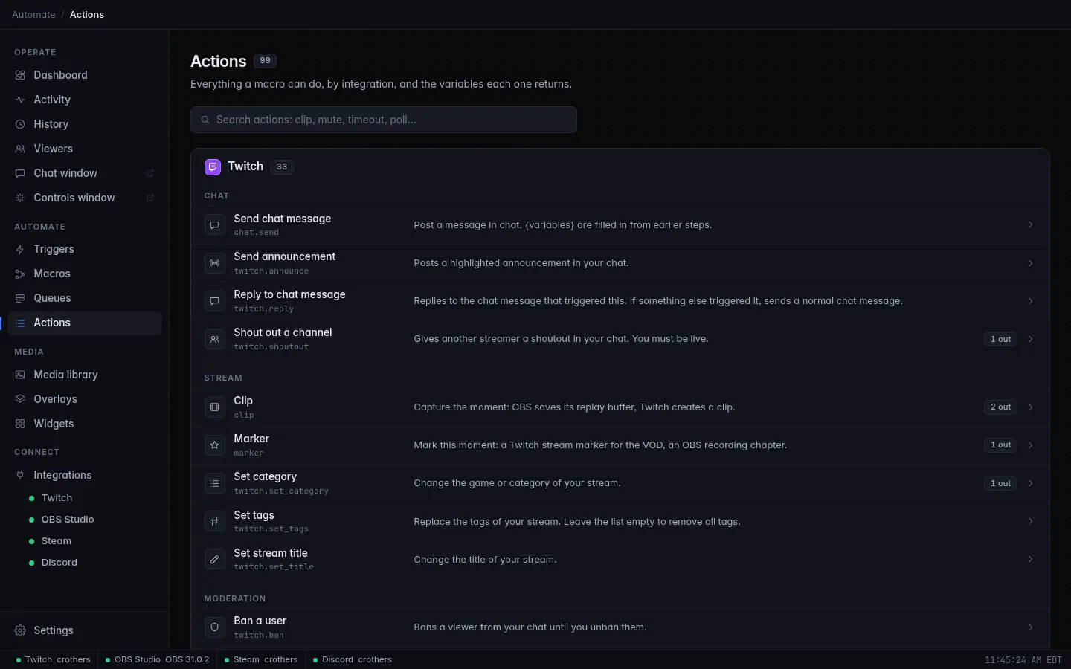Expand the Reply to chat message chevron
1071x669 pixels.
click(1031, 301)
